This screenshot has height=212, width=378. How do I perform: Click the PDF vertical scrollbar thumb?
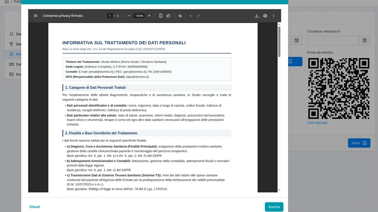click(279, 41)
